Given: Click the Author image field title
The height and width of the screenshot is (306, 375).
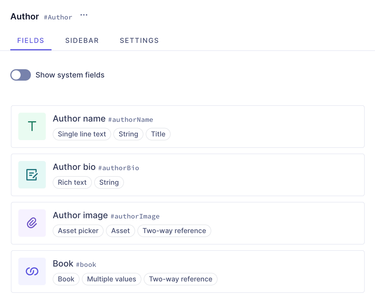Looking at the screenshot, I should tap(80, 215).
